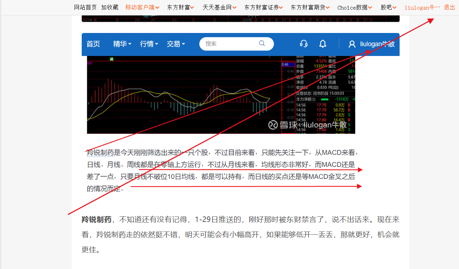Click the user profile avatar icon
Viewport: 459px width, 269px height.
click(x=352, y=44)
